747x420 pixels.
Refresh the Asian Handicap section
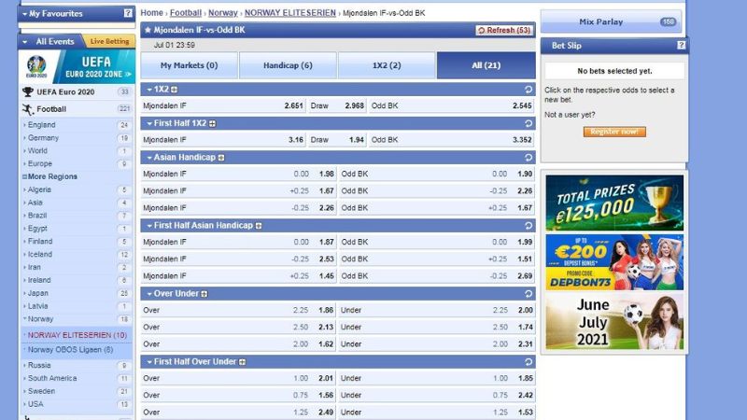point(528,158)
